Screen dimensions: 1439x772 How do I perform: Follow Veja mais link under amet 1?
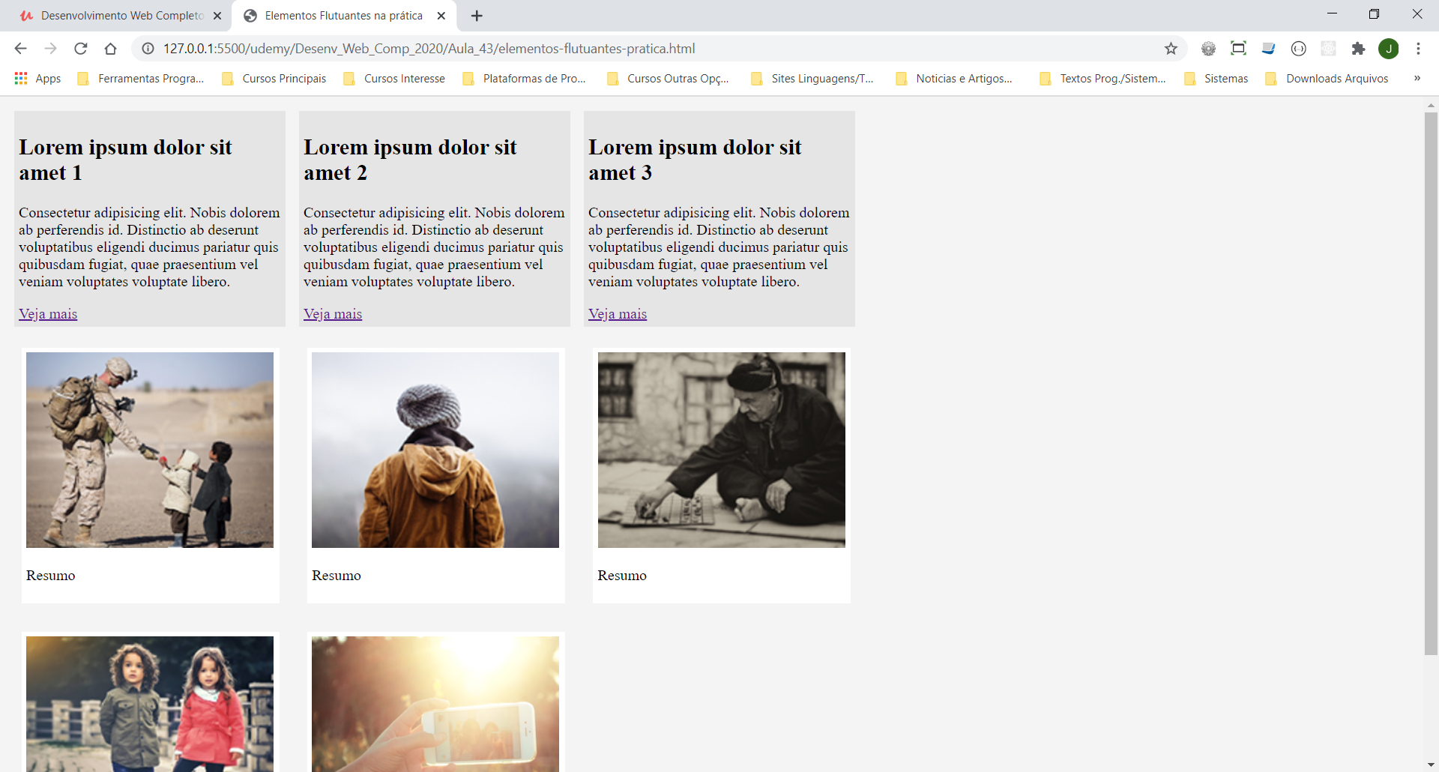coord(48,314)
